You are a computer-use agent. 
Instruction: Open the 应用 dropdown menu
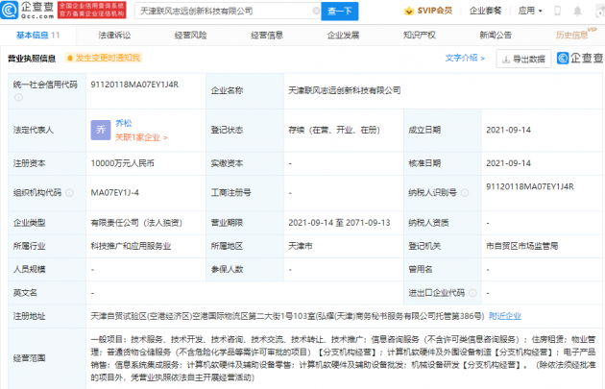pyautogui.click(x=555, y=11)
